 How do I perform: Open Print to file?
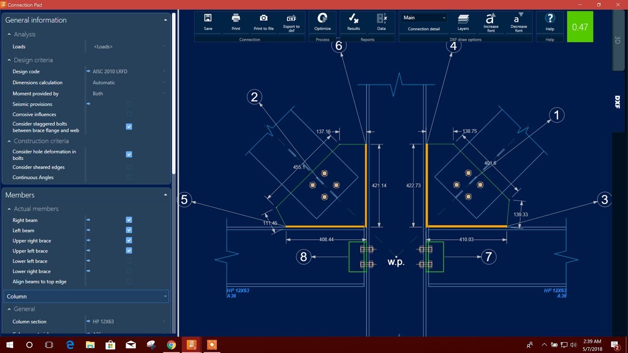[263, 20]
